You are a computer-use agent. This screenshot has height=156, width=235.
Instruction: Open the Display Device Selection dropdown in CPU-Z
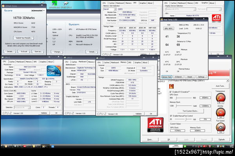[181, 9]
